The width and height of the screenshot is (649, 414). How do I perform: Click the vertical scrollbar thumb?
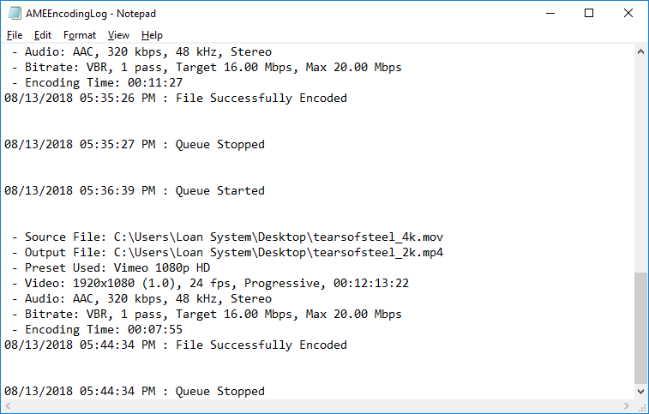pyautogui.click(x=640, y=327)
